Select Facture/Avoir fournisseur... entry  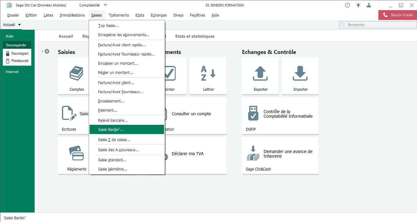click(127, 92)
